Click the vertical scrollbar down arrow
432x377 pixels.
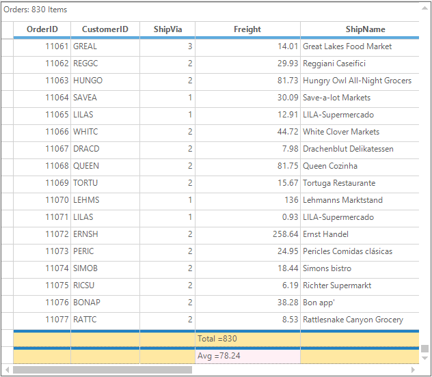[424, 358]
